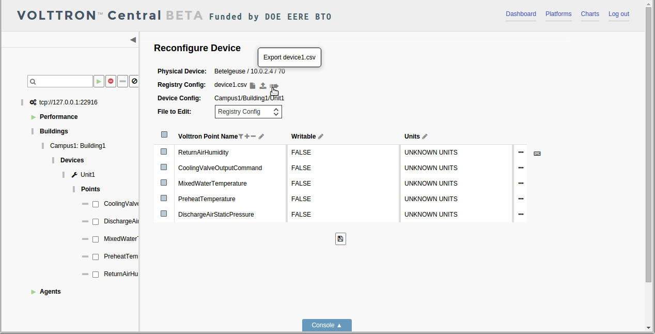
Task: Collapse the Campus1: Building1 node
Action: tap(43, 146)
